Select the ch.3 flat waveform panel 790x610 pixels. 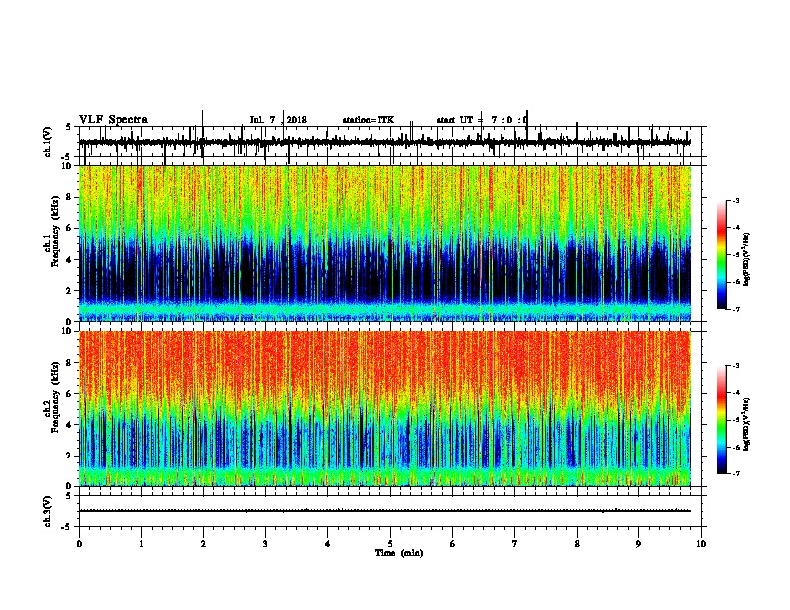coord(390,511)
